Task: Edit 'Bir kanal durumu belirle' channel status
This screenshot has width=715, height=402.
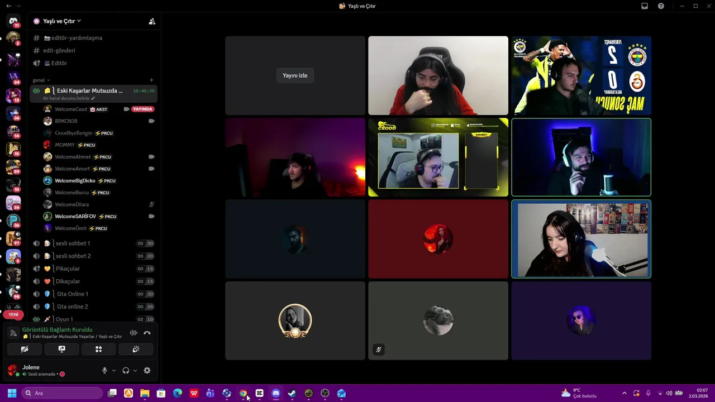Action: 69,98
